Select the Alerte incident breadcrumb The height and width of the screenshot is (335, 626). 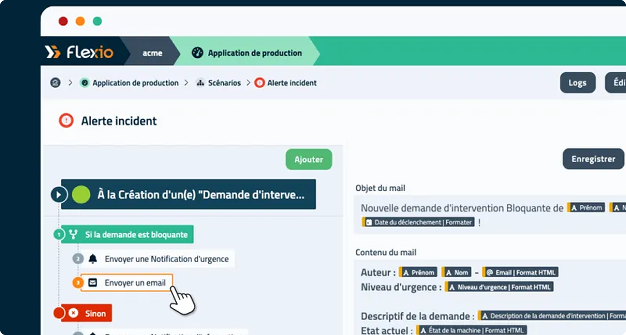pos(286,83)
